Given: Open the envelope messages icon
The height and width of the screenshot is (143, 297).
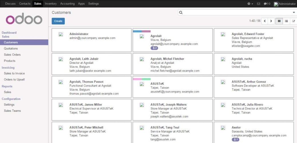Looking at the screenshot, I should click(259, 4).
